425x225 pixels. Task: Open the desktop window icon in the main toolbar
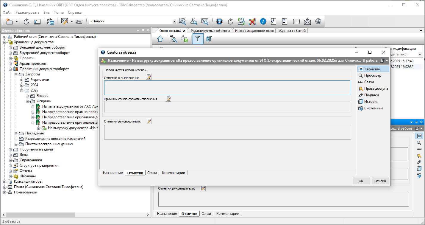click(x=37, y=21)
